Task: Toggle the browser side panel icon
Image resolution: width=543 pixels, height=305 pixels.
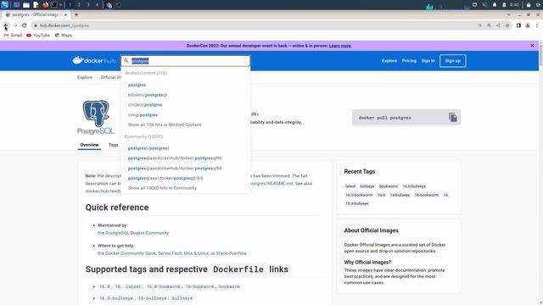Action: pyautogui.click(x=518, y=25)
